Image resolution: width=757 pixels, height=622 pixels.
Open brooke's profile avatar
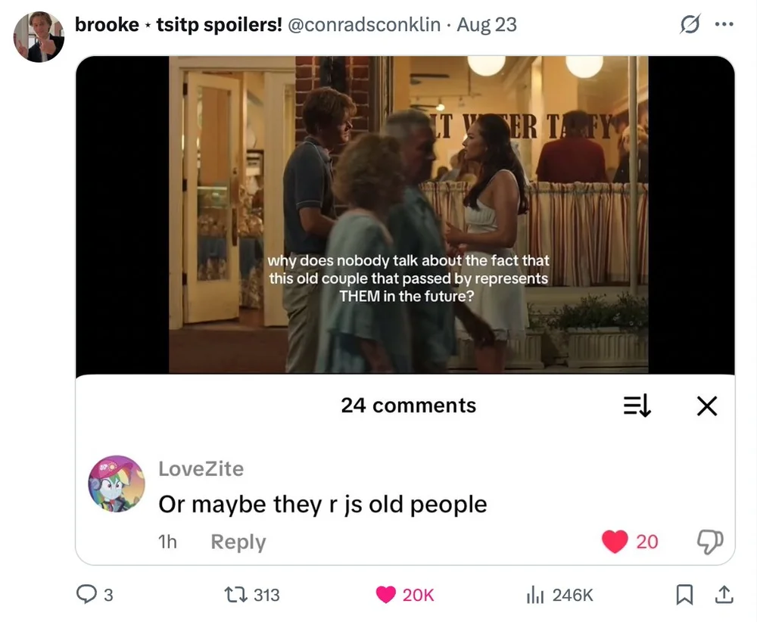coord(39,37)
